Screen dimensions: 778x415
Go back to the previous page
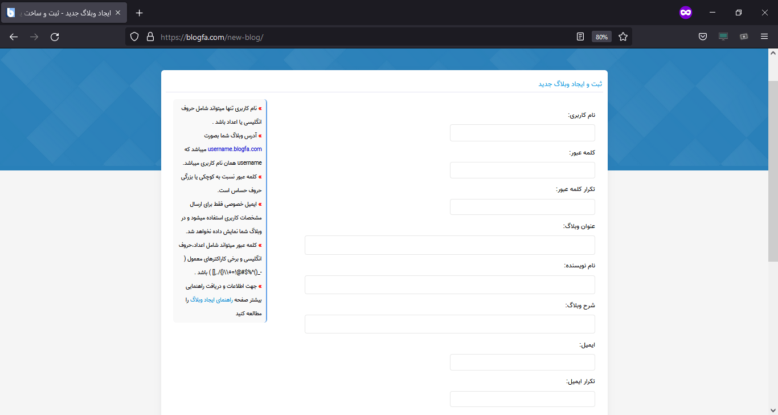pos(14,36)
